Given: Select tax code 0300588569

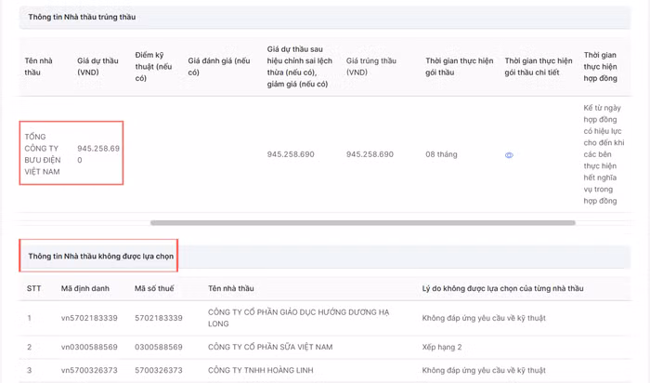Looking at the screenshot, I should click(159, 347).
